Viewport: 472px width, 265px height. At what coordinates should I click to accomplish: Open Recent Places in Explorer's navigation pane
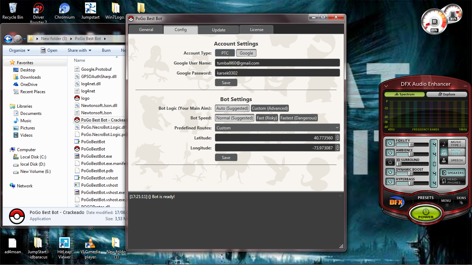click(x=29, y=92)
